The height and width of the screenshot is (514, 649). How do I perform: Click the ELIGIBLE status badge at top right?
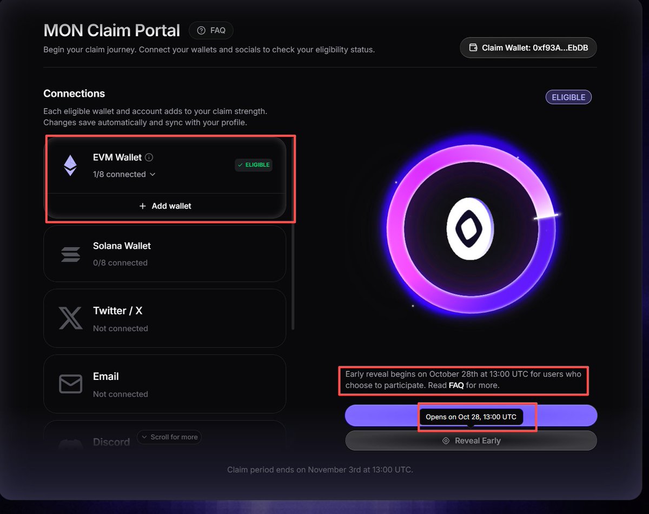(x=568, y=97)
